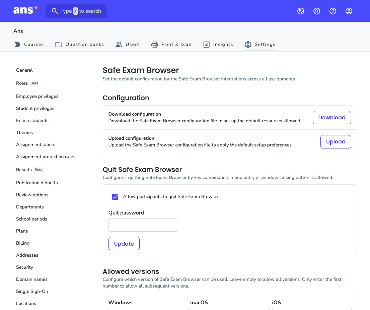Click the Download configuration button
This screenshot has width=370, height=310.
coord(332,118)
